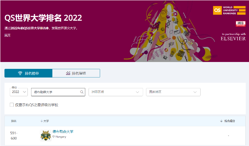Click the location pin icon beside Hungary
The image size is (249, 146).
(x=54, y=137)
